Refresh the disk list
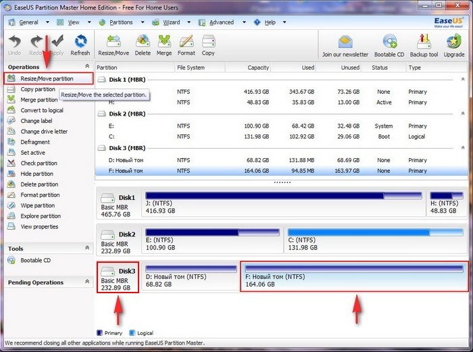 click(x=80, y=45)
